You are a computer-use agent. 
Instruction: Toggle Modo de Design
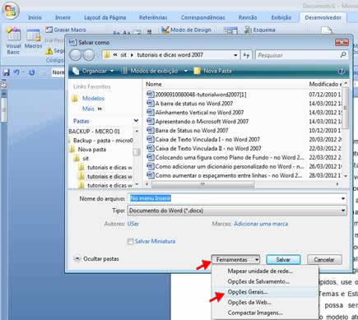[186, 30]
